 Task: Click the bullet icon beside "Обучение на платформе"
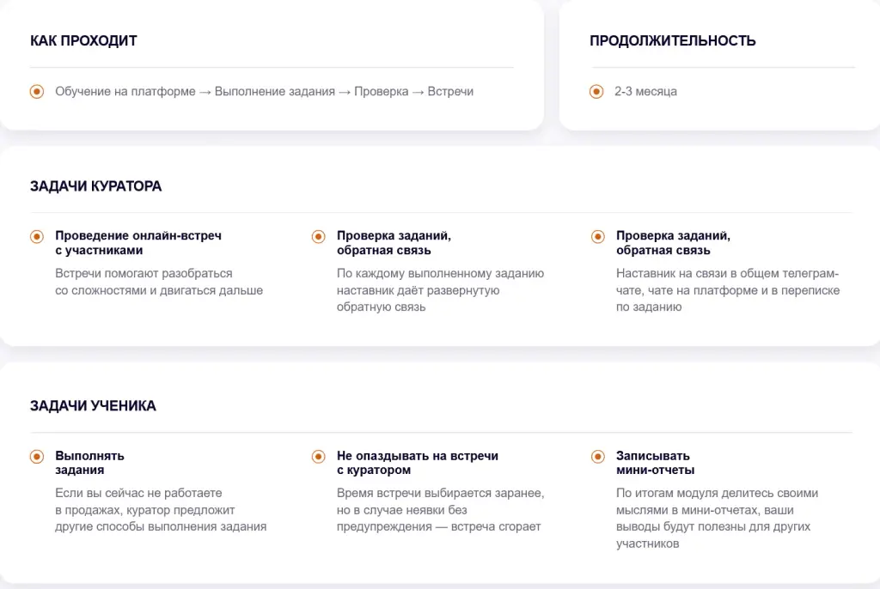tap(37, 91)
